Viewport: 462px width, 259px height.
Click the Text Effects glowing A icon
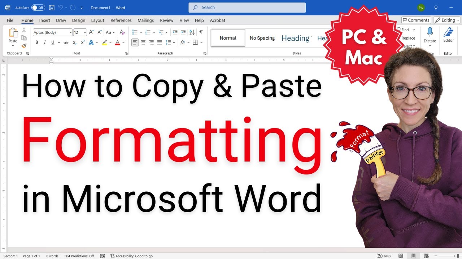91,42
